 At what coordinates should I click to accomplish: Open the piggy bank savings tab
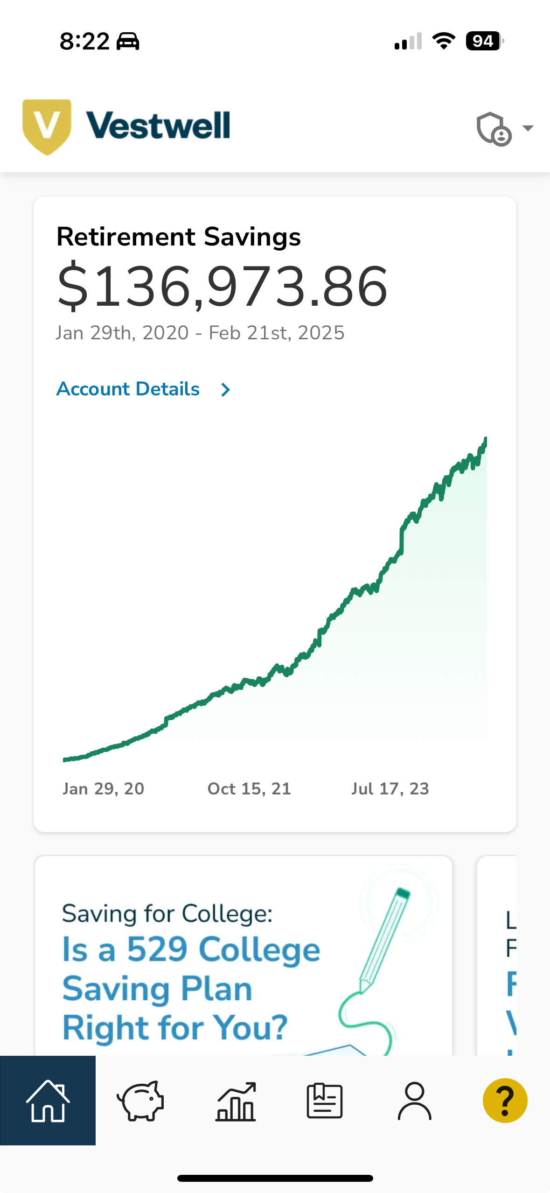click(140, 1100)
